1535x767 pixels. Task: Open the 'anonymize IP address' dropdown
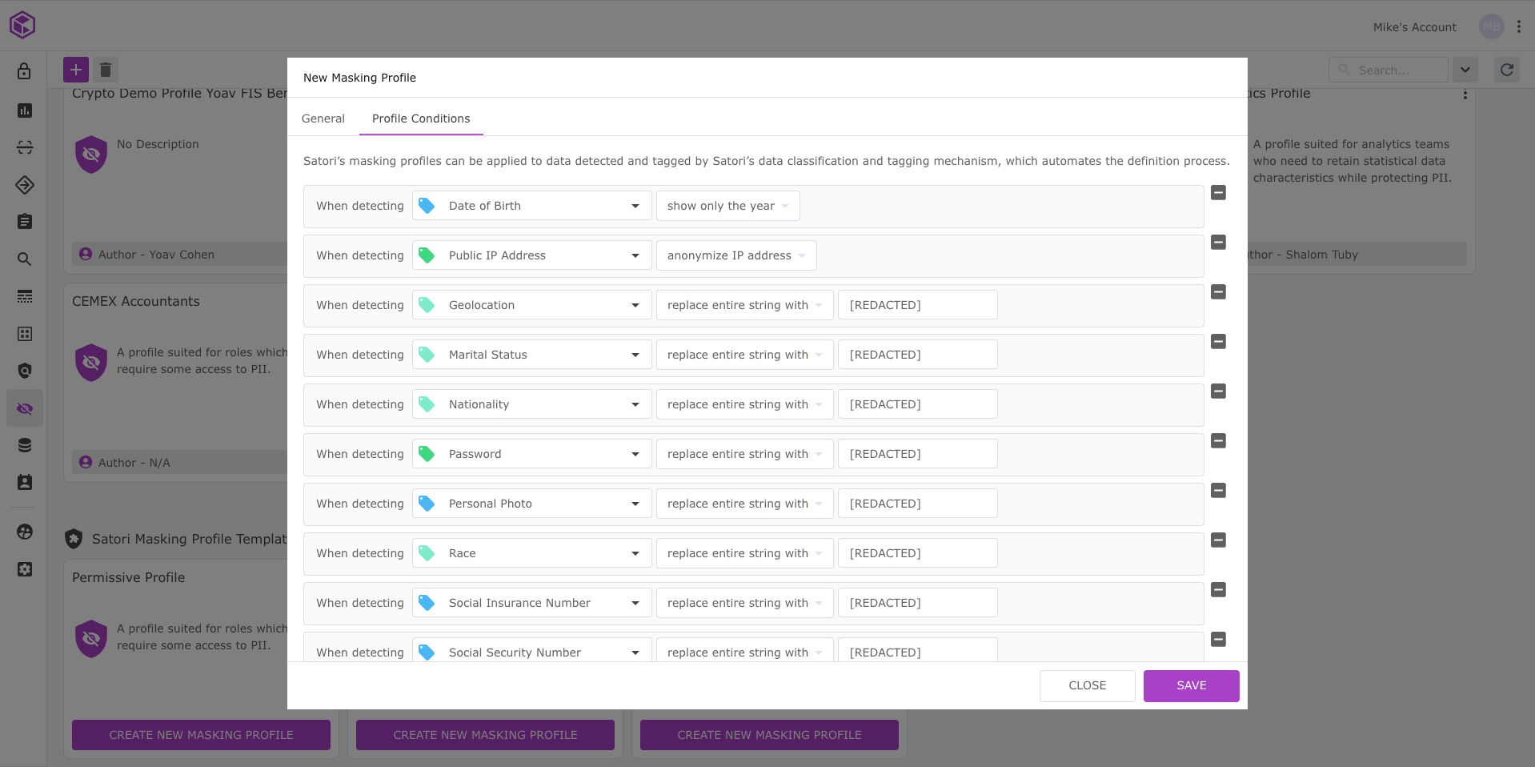[735, 255]
